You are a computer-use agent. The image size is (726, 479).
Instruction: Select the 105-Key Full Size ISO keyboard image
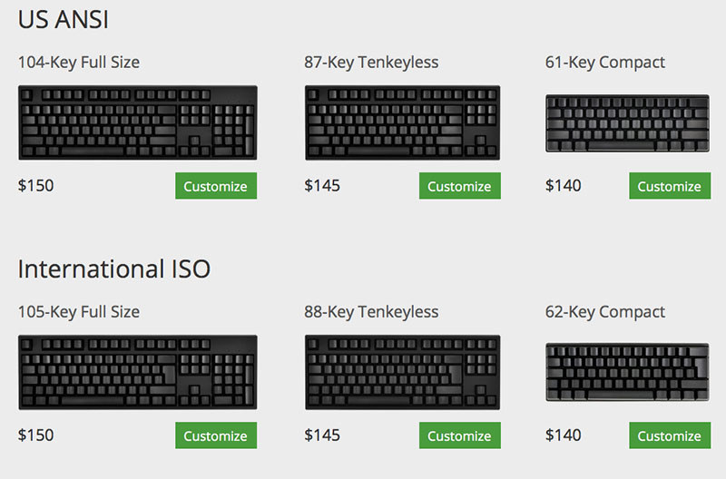137,372
